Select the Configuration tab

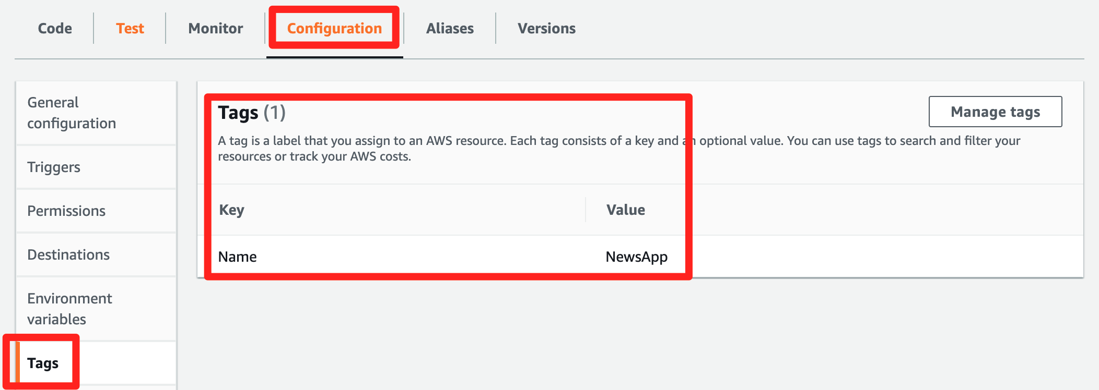[334, 28]
